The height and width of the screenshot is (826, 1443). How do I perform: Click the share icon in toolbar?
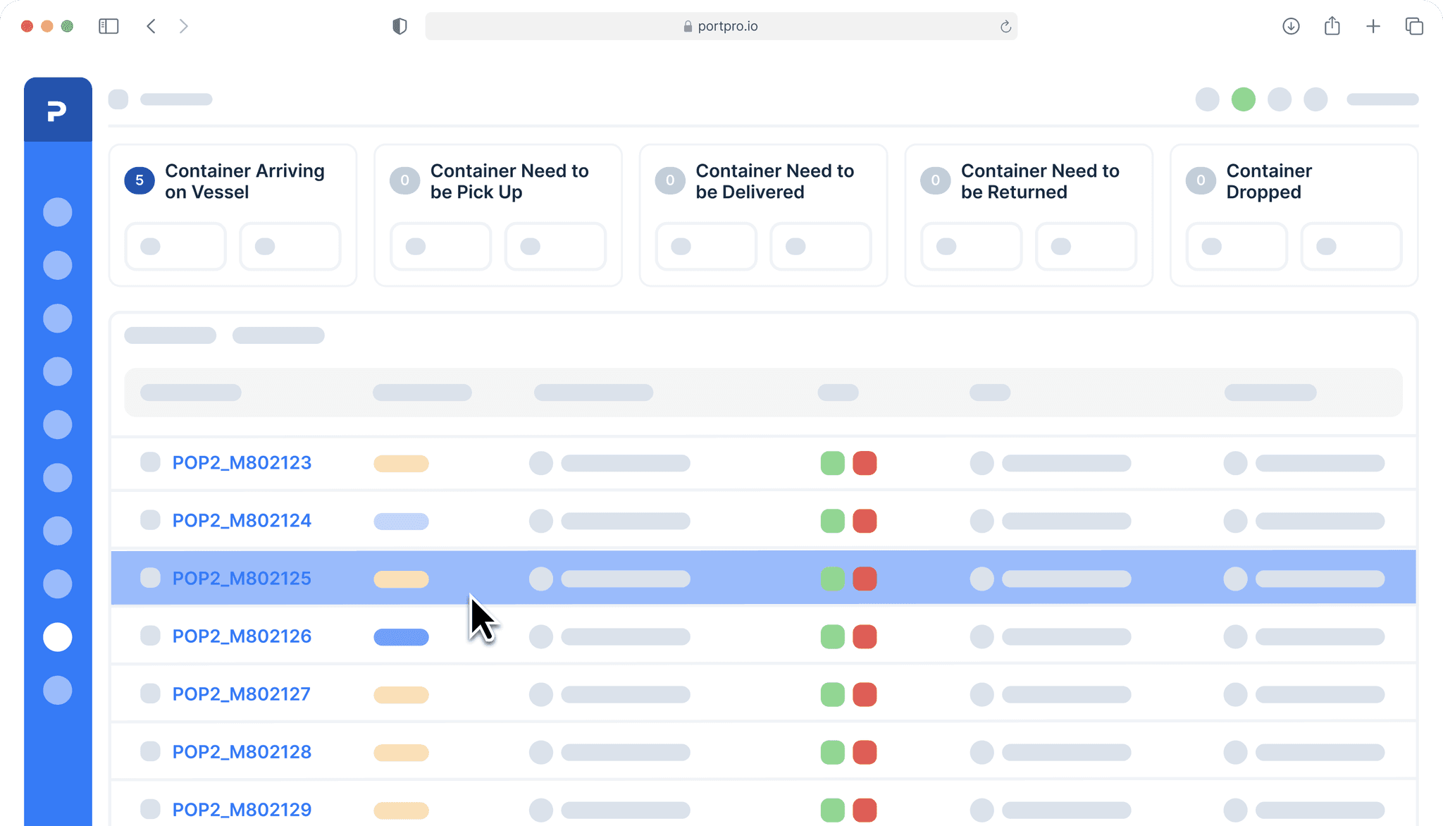[x=1332, y=27]
